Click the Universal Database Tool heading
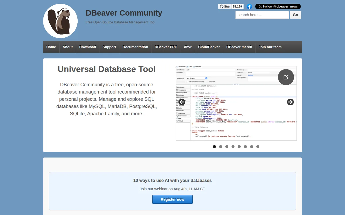Viewport: 345px width, 215px height. click(x=106, y=69)
